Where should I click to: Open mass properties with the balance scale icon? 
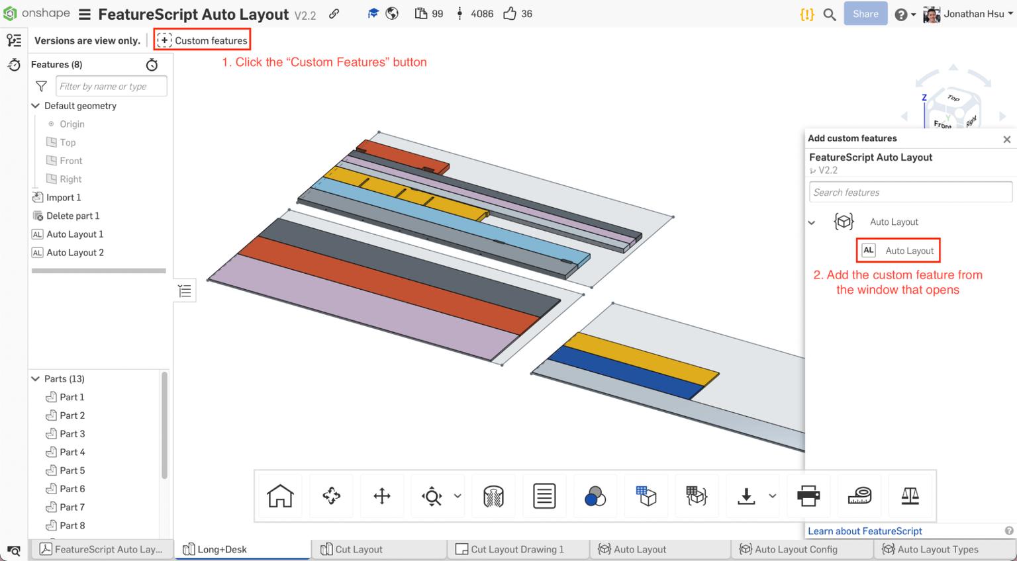click(910, 495)
